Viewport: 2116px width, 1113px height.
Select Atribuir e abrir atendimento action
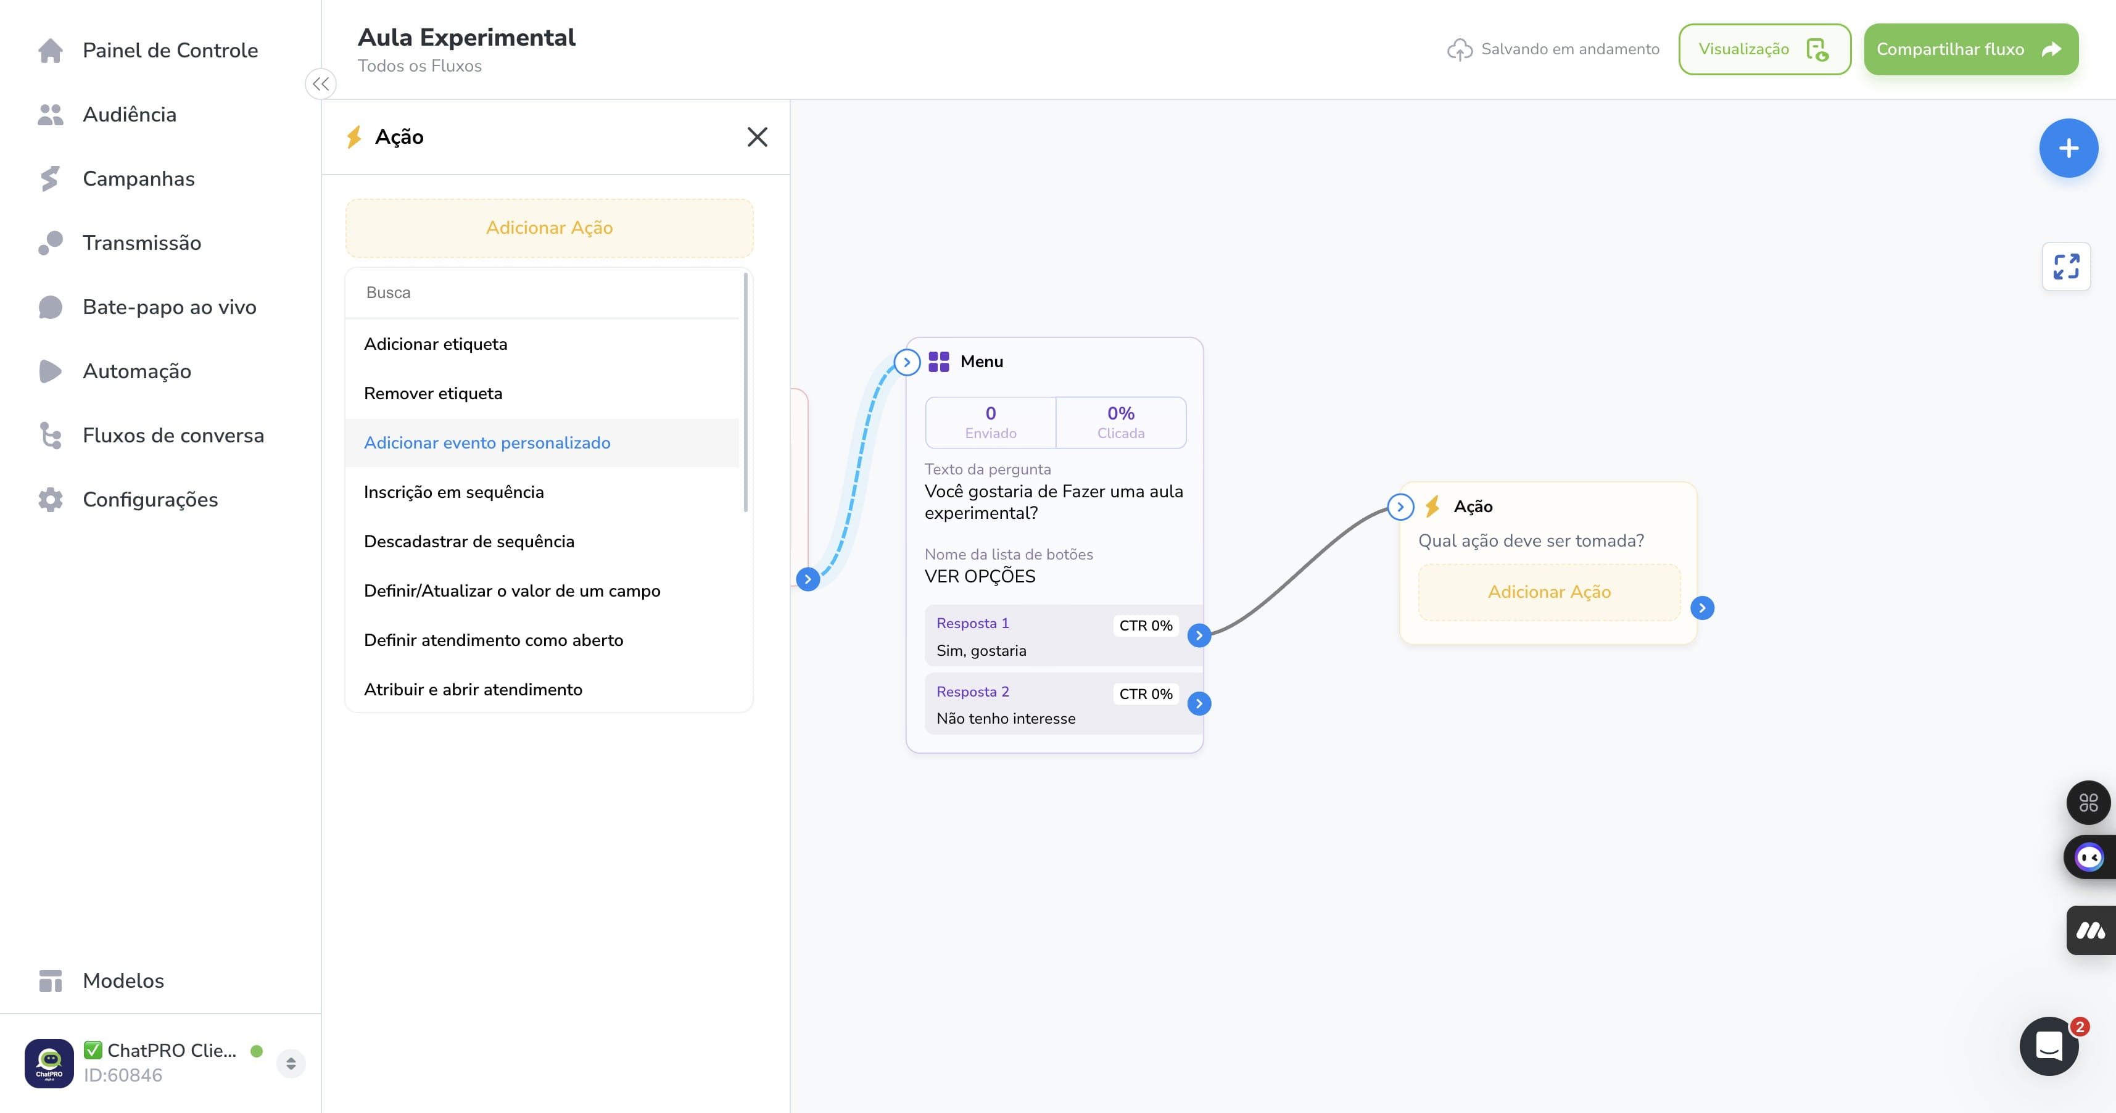pos(542,689)
